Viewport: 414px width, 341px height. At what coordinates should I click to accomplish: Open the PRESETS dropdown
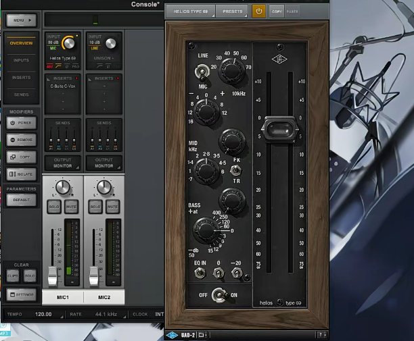pyautogui.click(x=232, y=11)
